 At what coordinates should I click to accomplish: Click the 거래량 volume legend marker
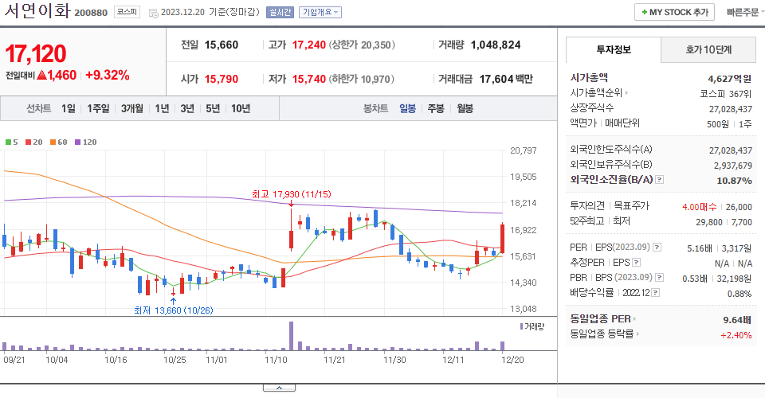tap(521, 326)
